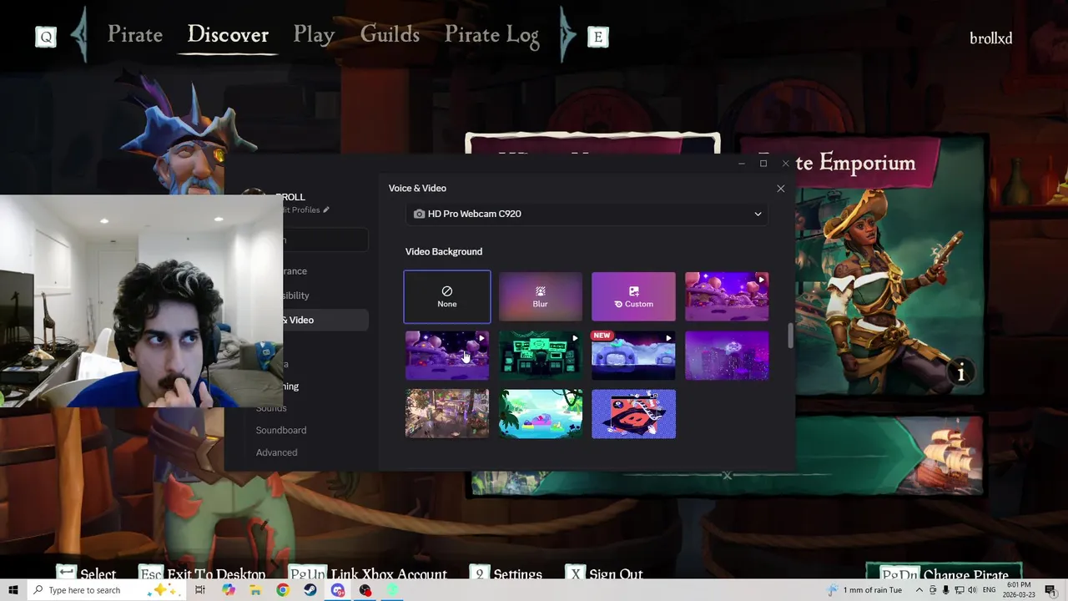Click the Edit Profiles pencil icon
This screenshot has width=1068, height=601.
click(326, 210)
